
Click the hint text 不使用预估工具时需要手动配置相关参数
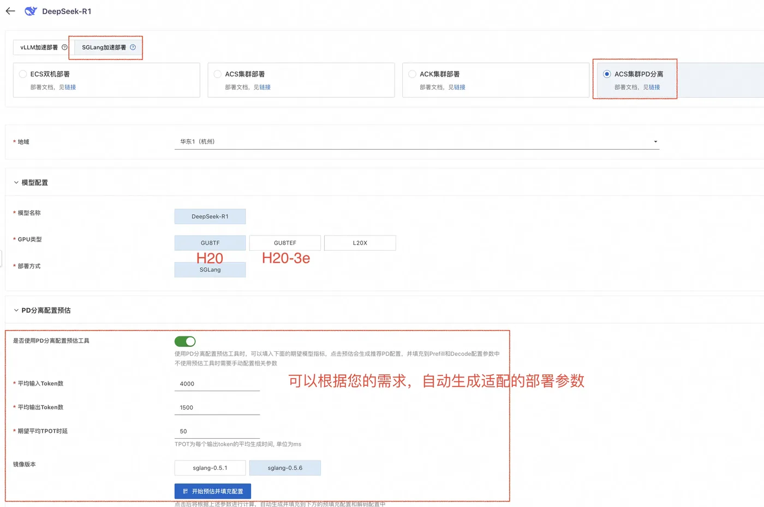tap(226, 363)
